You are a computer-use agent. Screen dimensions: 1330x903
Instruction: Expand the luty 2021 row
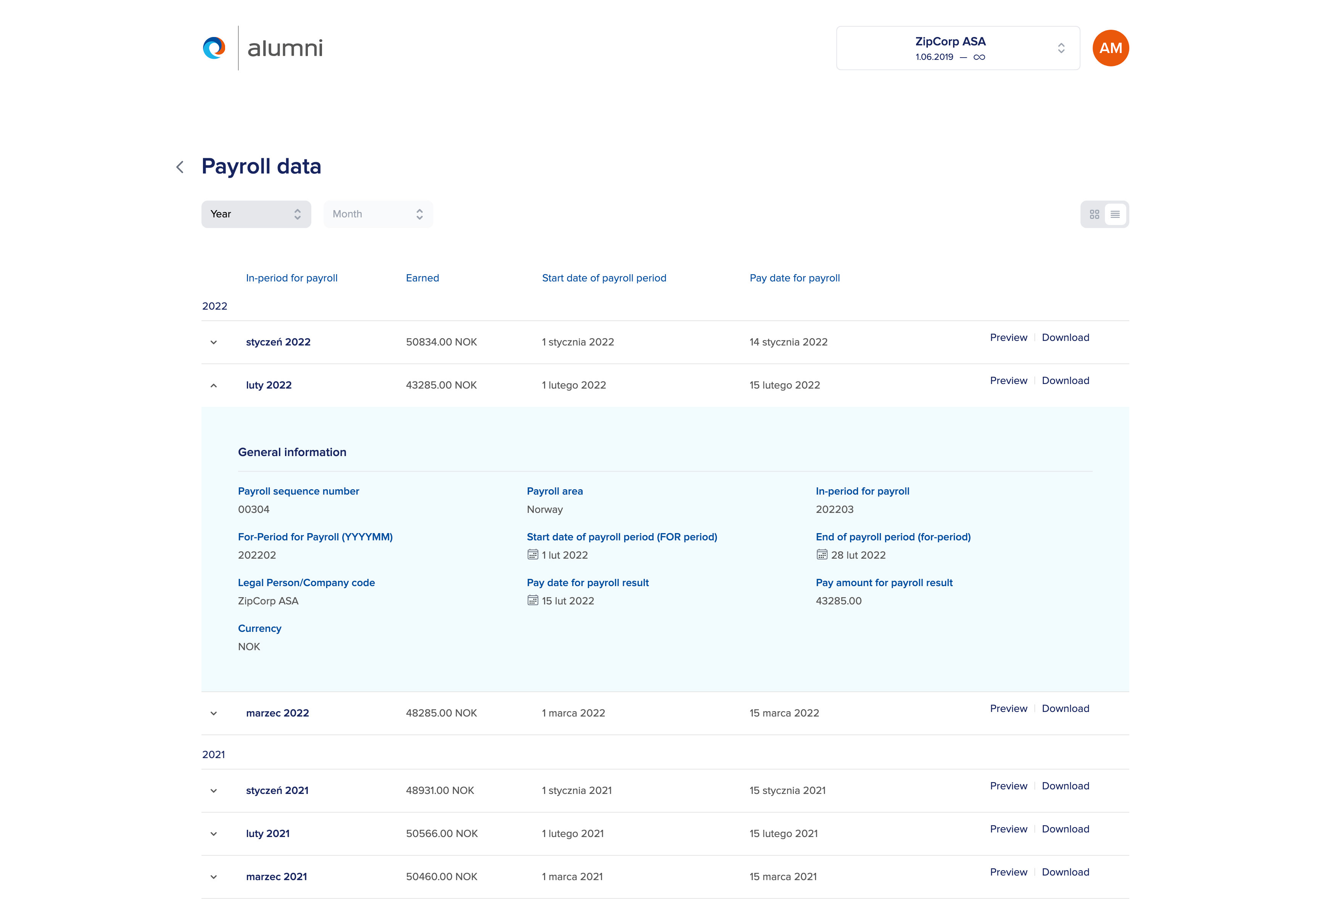click(214, 834)
